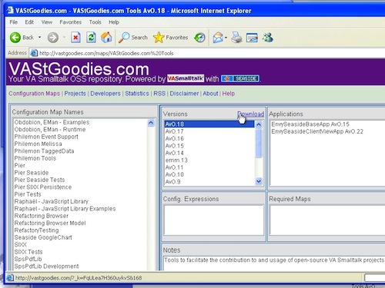Open the site Help link
Viewport: 385px width, 288px height.
pyautogui.click(x=229, y=94)
